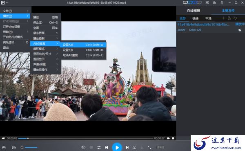Choose 全屏 from the play menu
Viewport: 245px width, 151px height.
click(x=45, y=28)
